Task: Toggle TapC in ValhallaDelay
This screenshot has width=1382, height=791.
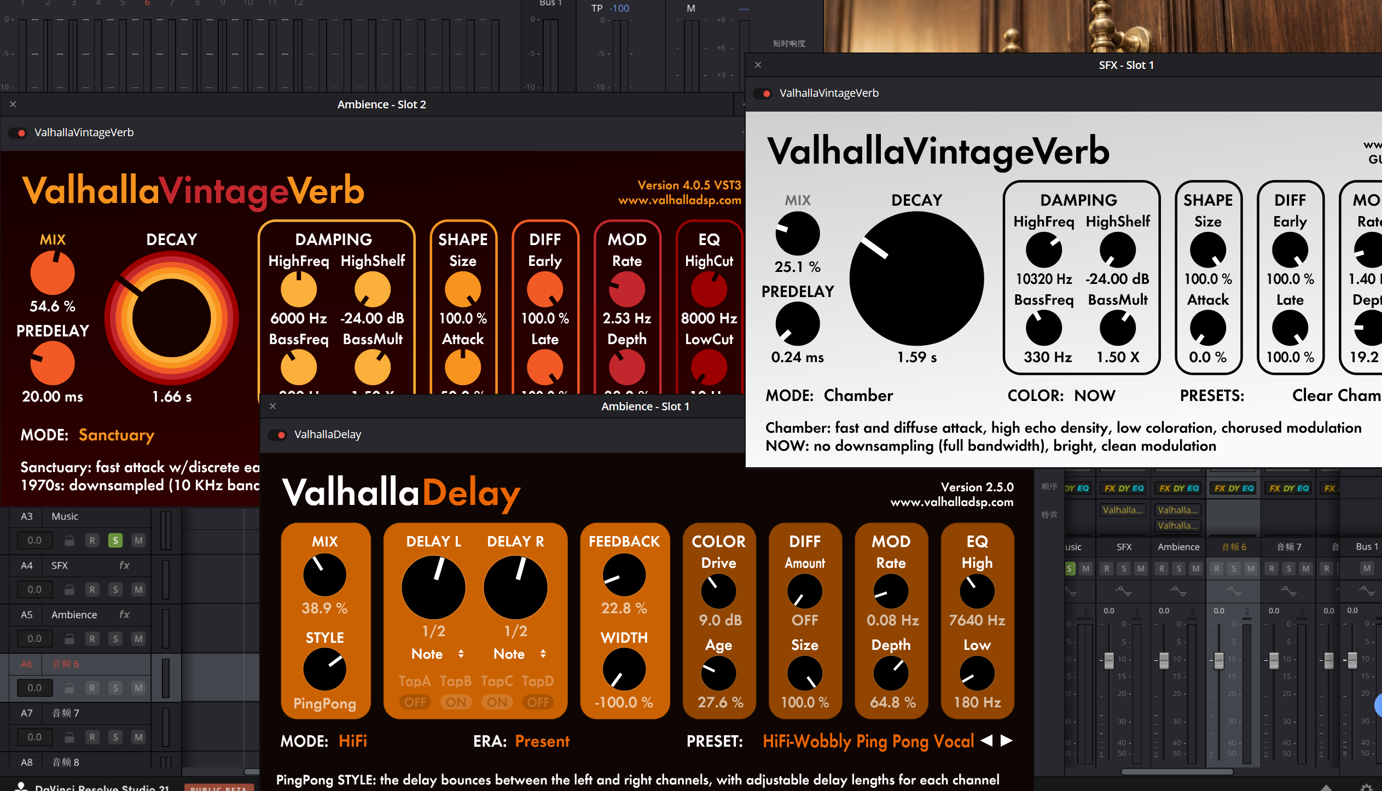Action: (497, 702)
